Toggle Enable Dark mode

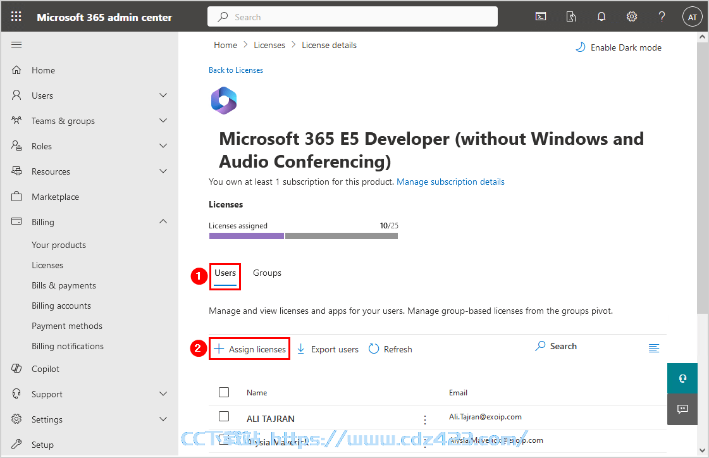[618, 47]
